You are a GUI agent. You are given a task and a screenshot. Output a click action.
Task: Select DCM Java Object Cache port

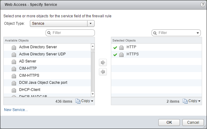tap(43, 83)
